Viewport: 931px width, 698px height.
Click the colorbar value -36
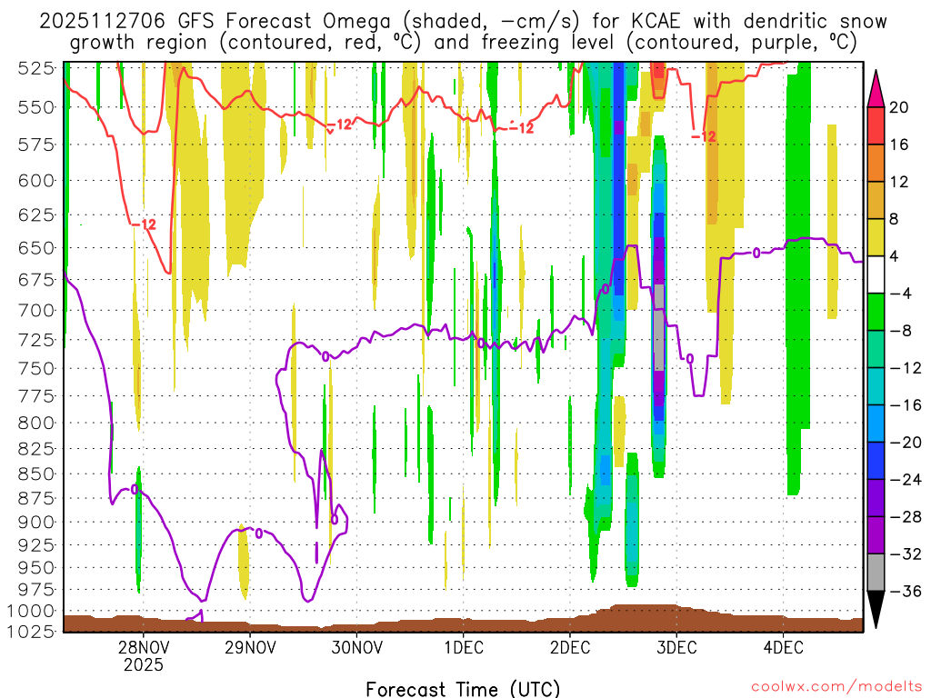click(906, 591)
